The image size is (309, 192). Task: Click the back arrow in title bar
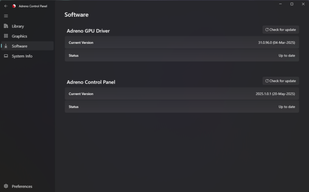[6, 6]
